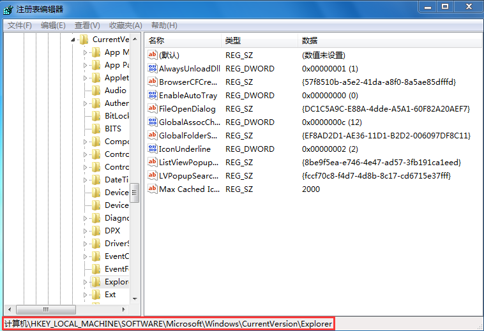Expand the DPX key node arrow
The height and width of the screenshot is (331, 484).
coord(86,231)
